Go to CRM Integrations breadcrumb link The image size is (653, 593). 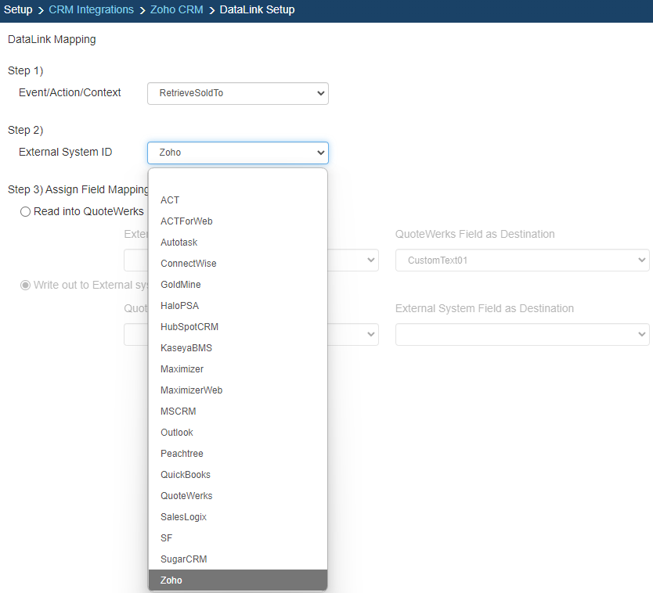tap(91, 10)
